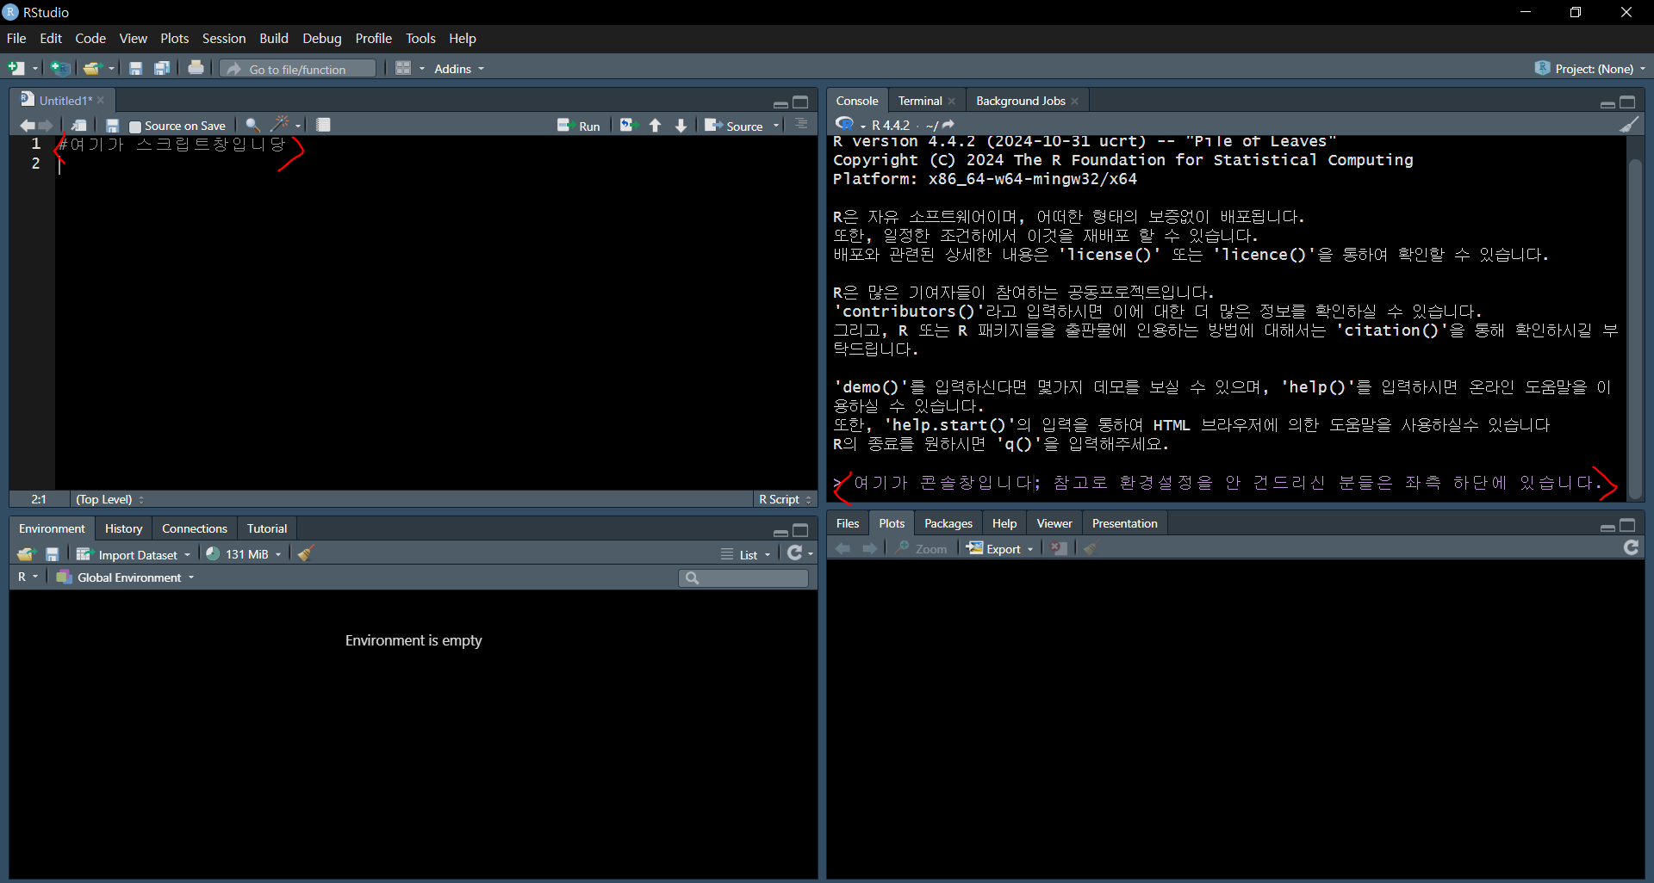
Task: Click Go to file/function search box
Action: [x=299, y=69]
